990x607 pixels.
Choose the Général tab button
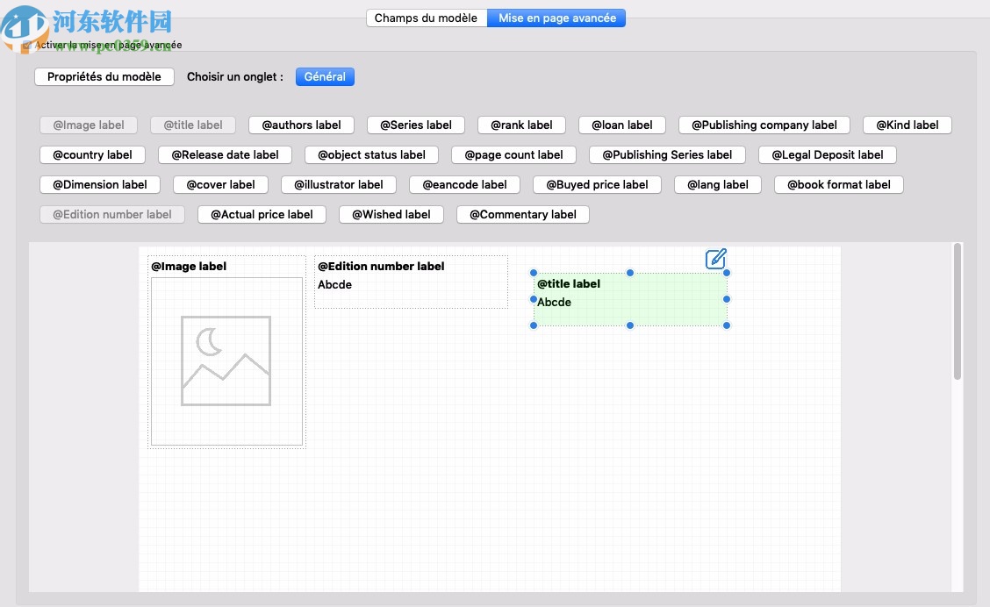[x=325, y=76]
